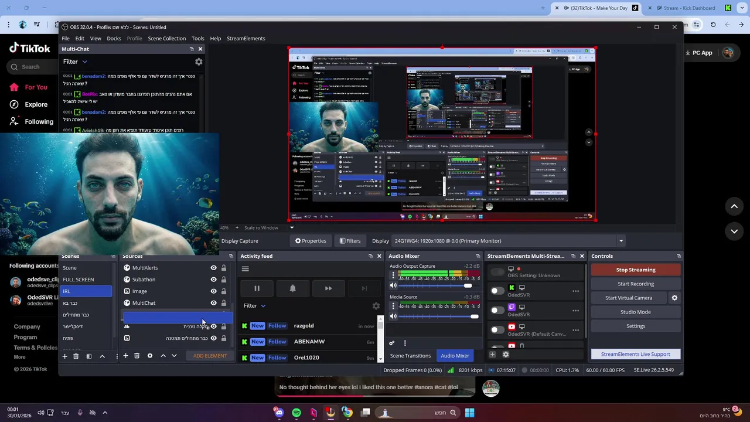This screenshot has height=422, width=750.
Task: Enable the Twitch OdedSVR stream toggle
Action: (x=497, y=311)
